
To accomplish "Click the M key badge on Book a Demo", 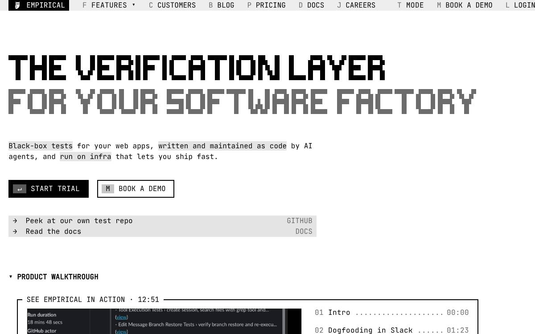I will coord(108,189).
